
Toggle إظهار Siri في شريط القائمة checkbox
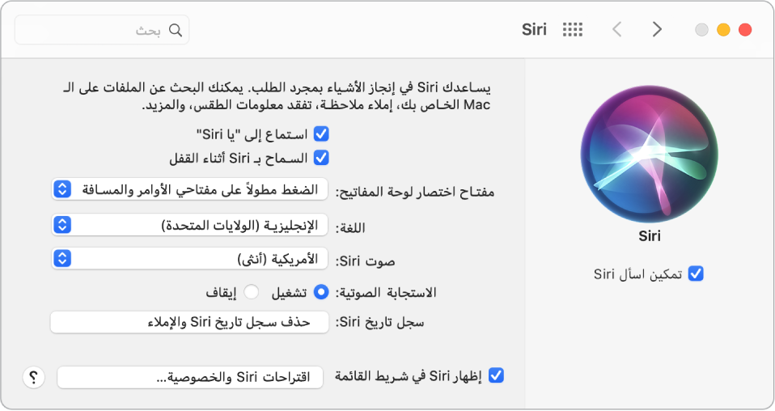(496, 376)
